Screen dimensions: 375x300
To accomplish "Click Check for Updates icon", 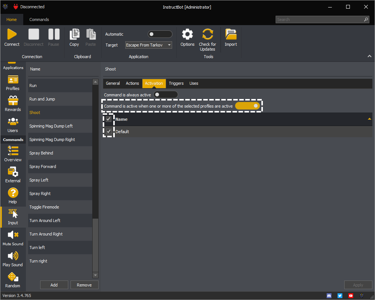I will [207, 34].
